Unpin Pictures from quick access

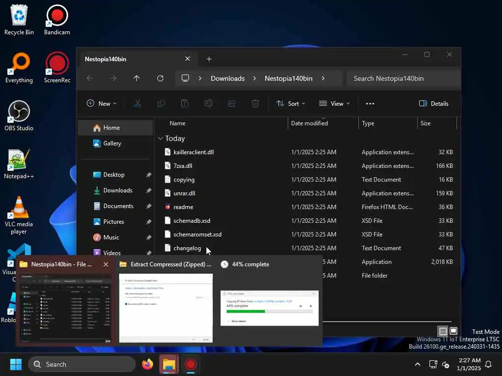[x=149, y=222]
